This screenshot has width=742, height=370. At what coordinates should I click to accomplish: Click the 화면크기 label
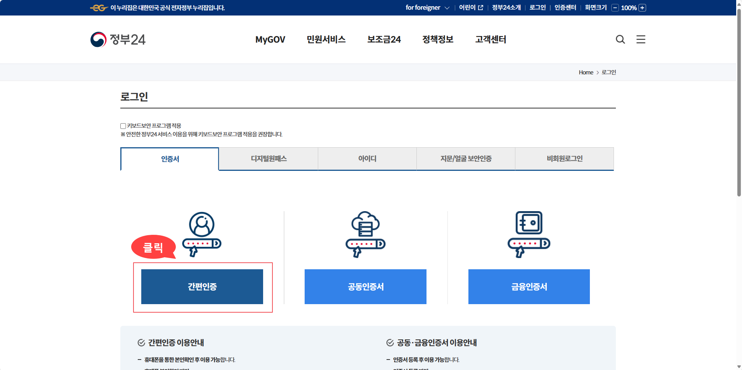596,8
